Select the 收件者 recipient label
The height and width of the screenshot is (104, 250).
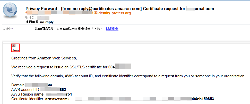(x=30, y=18)
